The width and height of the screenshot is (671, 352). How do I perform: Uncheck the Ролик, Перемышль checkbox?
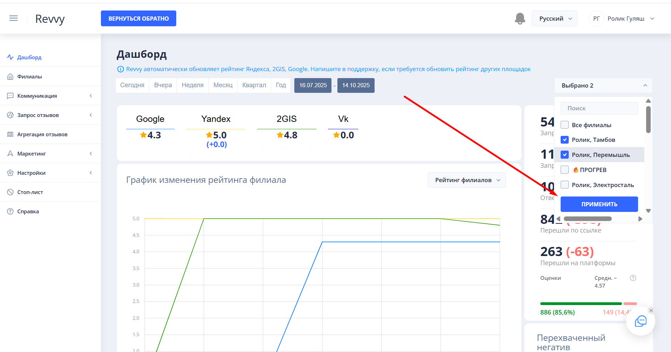[564, 154]
